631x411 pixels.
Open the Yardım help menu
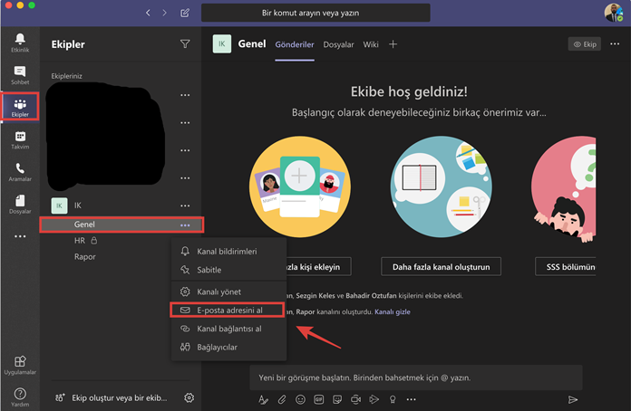coord(20,397)
